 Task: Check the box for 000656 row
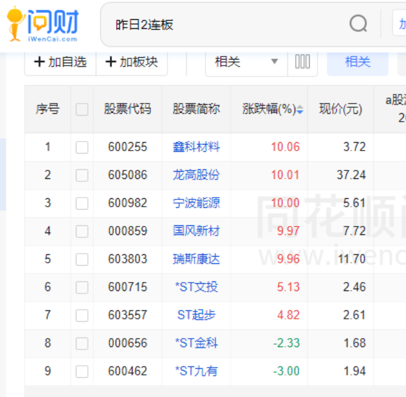pos(82,343)
